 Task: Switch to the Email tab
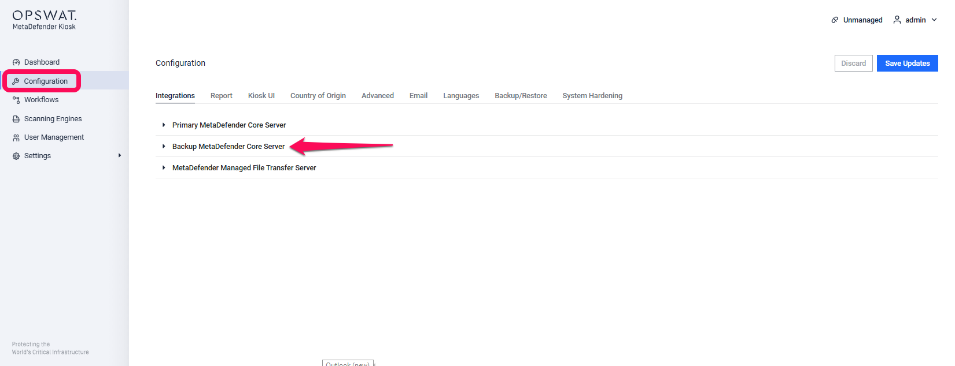coord(419,96)
